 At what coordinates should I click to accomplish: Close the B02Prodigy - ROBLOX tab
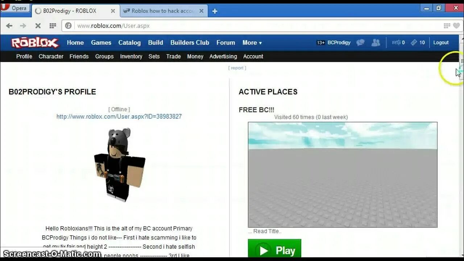113,11
